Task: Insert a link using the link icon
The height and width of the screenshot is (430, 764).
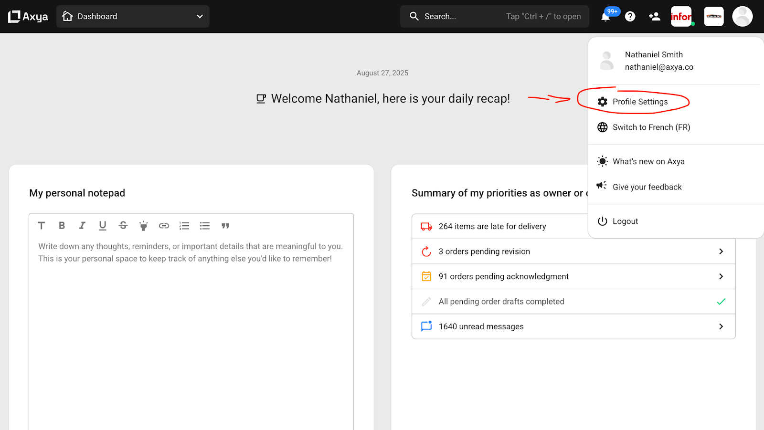Action: click(164, 226)
